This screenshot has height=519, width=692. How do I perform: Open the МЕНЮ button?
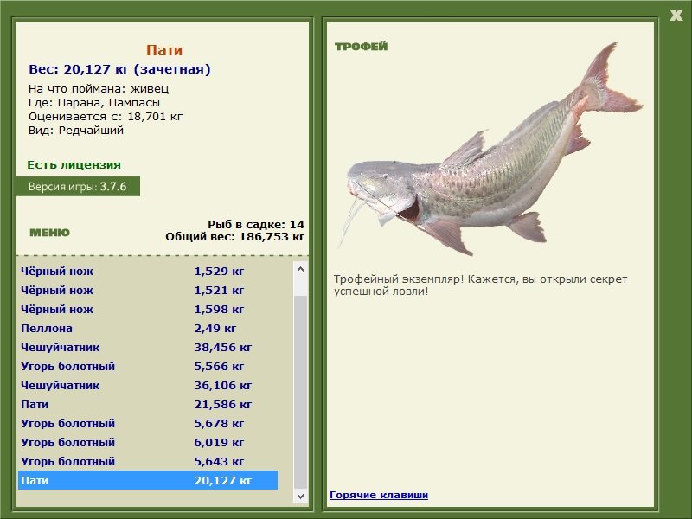(49, 233)
